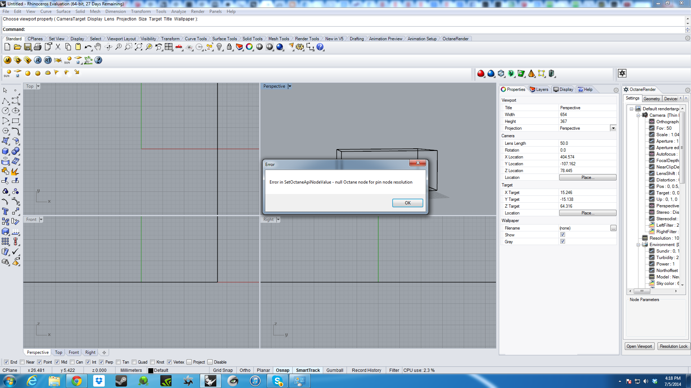Screen dimensions: 691x388
Task: Collapse the Environment tree node
Action: 638,245
